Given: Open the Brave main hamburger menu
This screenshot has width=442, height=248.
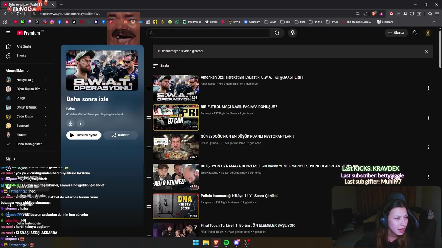Looking at the screenshot, I should (x=437, y=14).
